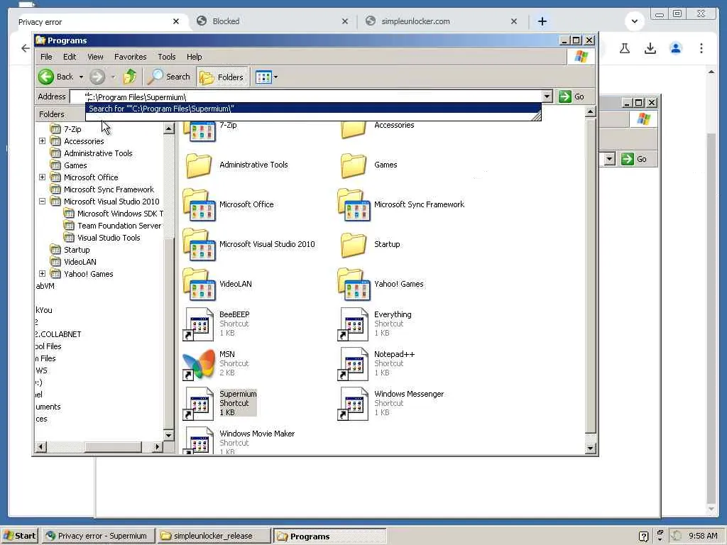
Task: Open the Favorites menu
Action: pos(131,57)
